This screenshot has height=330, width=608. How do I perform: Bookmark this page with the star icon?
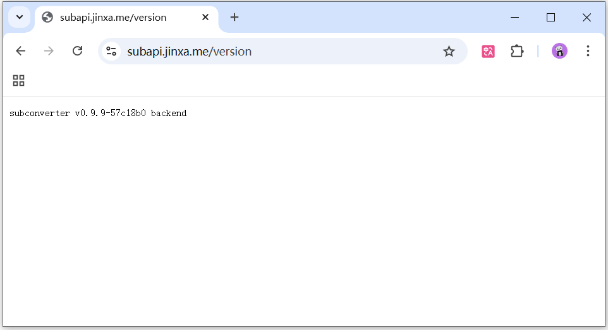click(449, 51)
